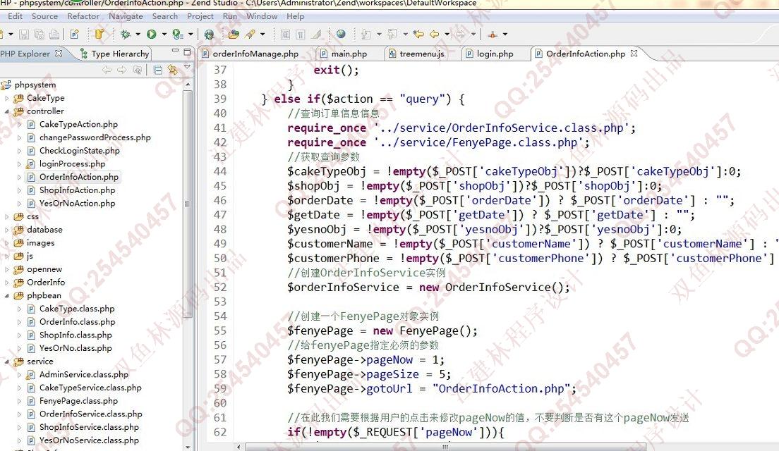The image size is (779, 451).
Task: Open the web browser globe icon
Action: tap(341, 35)
